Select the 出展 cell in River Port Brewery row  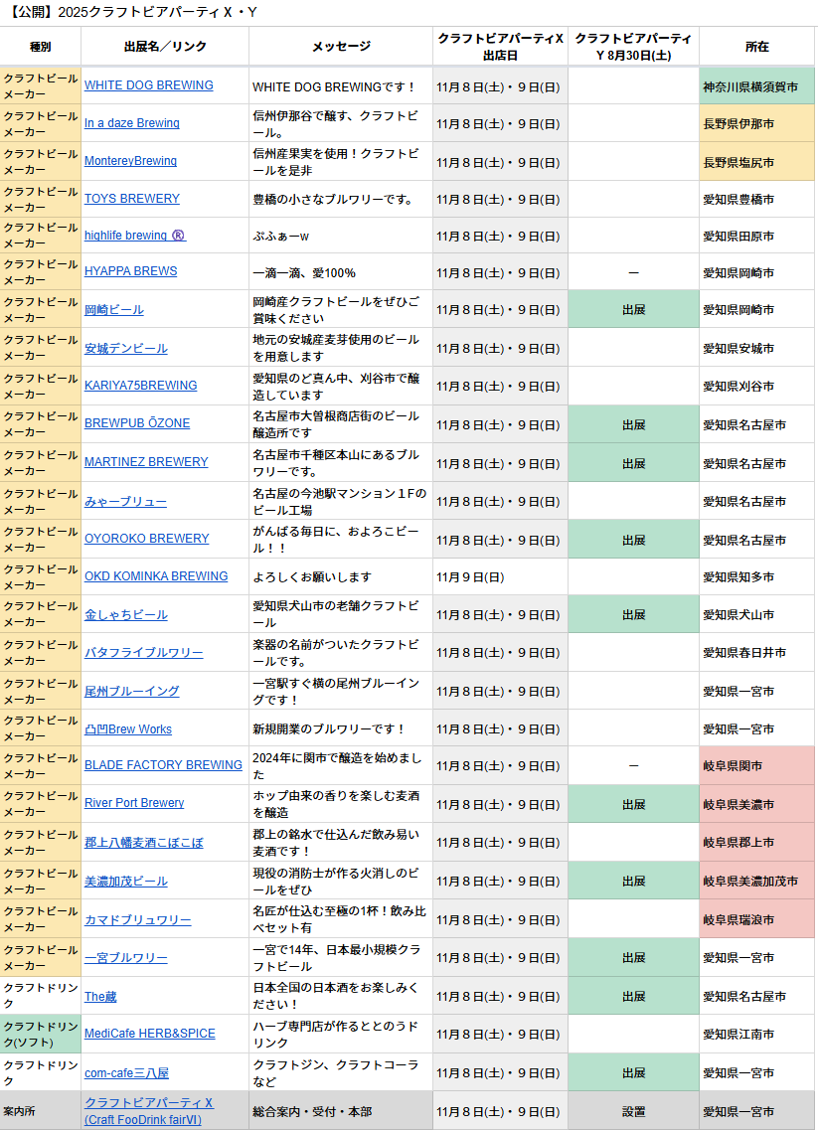coord(633,804)
